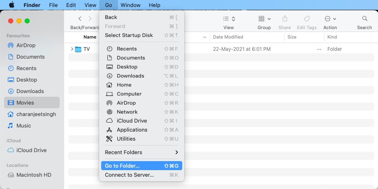
Task: Open Music in the sidebar
Action: (32, 125)
